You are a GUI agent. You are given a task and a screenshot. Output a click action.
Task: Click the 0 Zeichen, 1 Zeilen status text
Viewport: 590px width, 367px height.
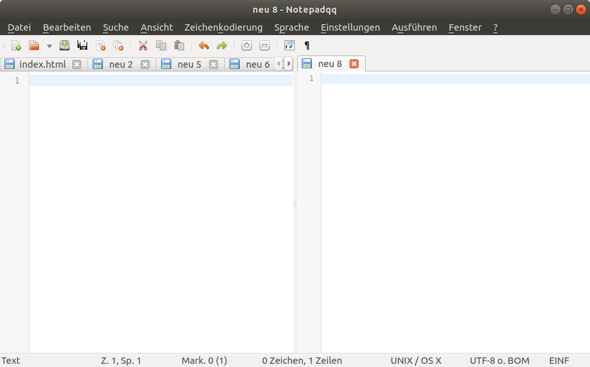[x=302, y=361]
